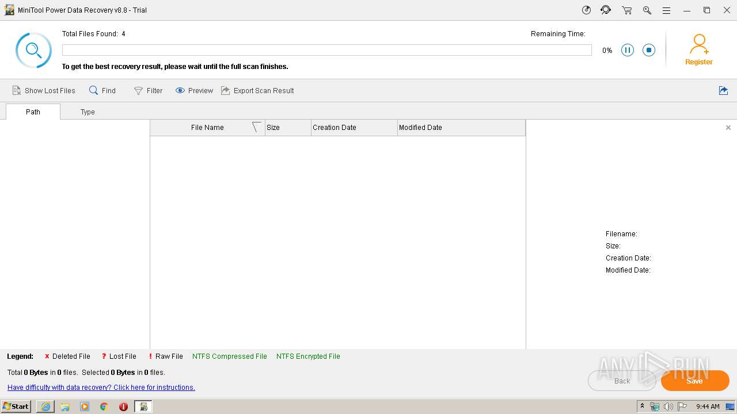Click the Show Desktop tray icon

coord(730,407)
